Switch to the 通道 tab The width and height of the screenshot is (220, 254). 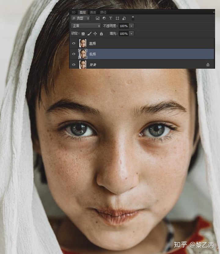pyautogui.click(x=93, y=12)
